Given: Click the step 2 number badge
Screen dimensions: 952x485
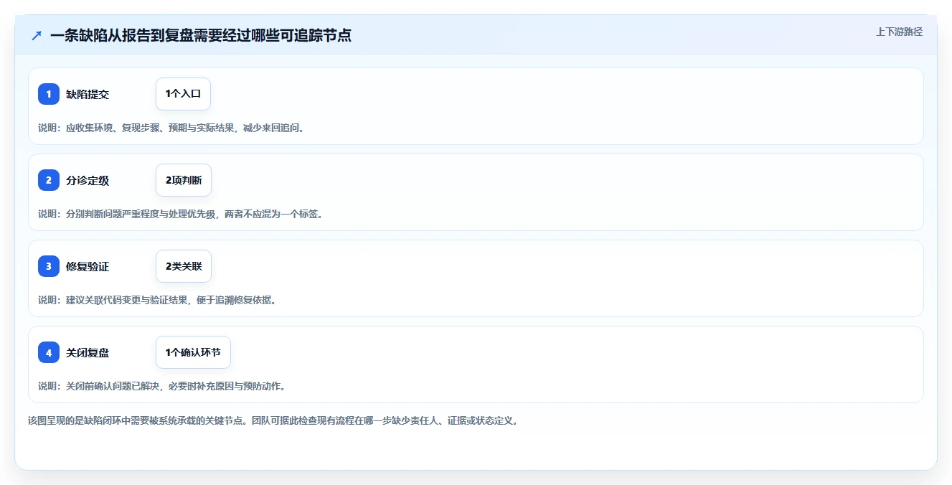Looking at the screenshot, I should click(x=49, y=180).
